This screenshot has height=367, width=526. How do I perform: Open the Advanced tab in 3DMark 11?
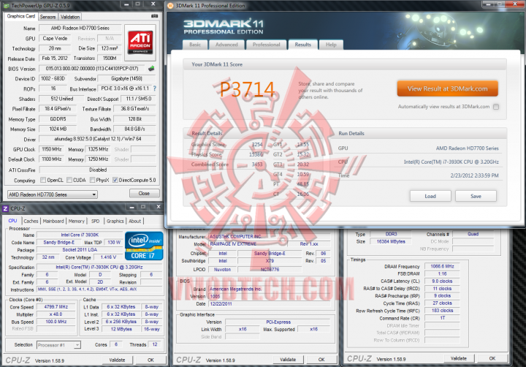pos(226,45)
